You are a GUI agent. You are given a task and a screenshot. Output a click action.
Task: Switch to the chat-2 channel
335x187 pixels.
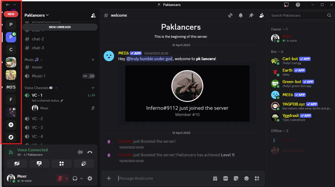pos(38,39)
